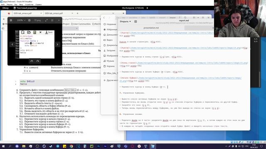Switch to presentation.md tab

point(151,28)
